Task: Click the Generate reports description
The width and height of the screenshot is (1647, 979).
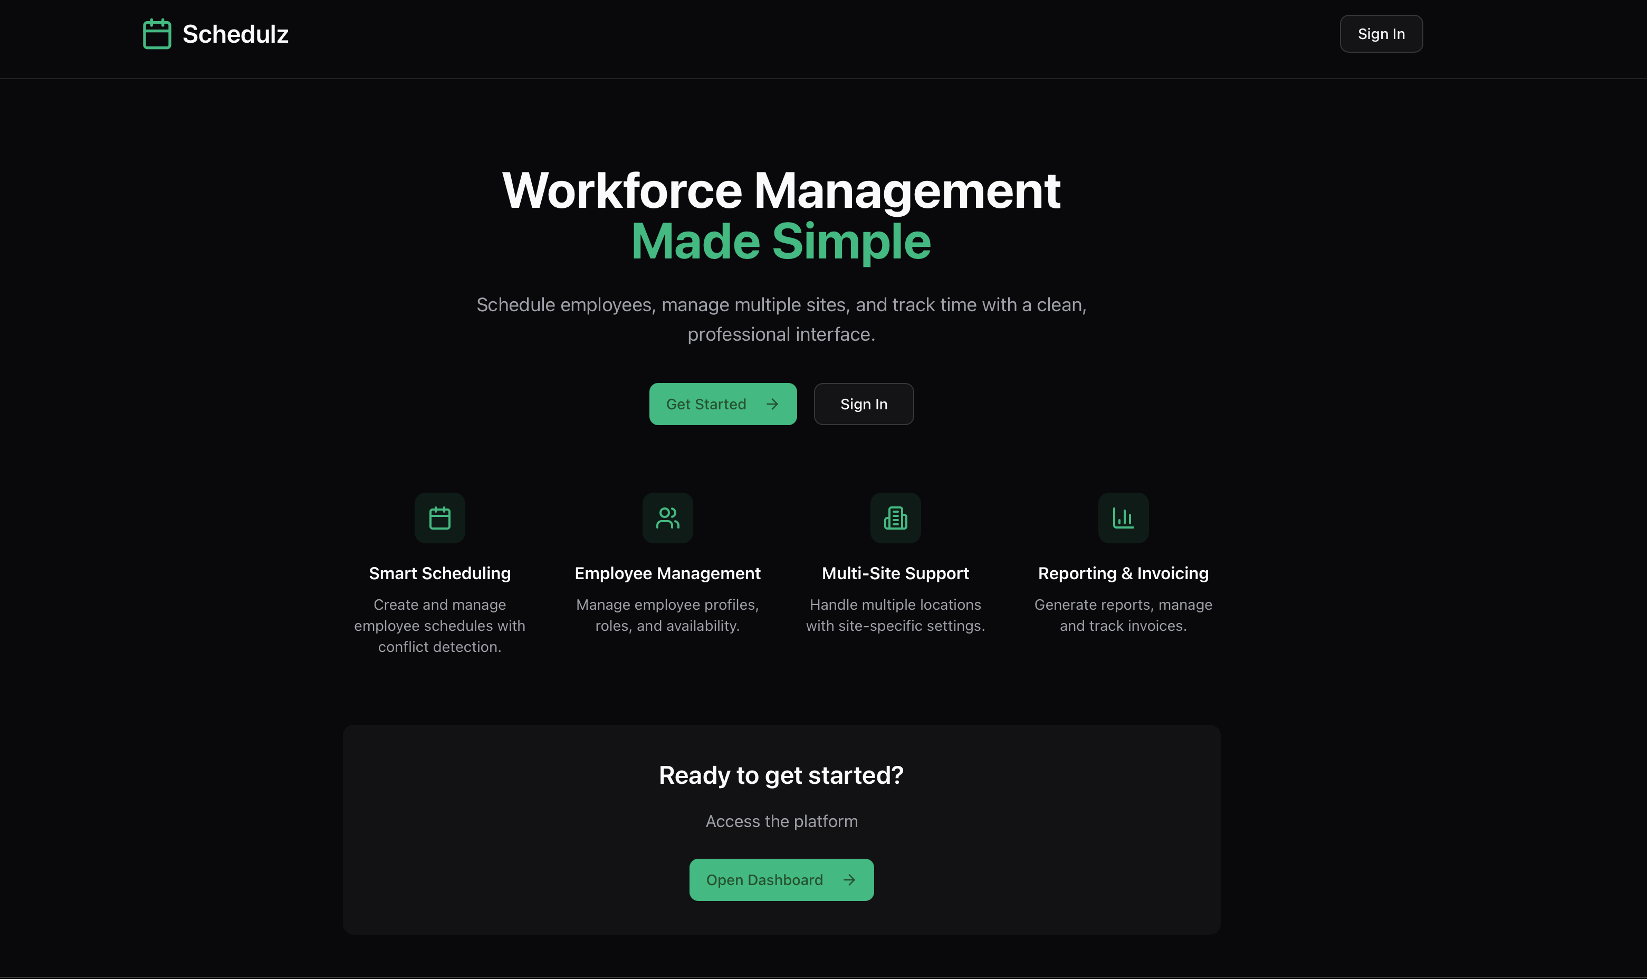Action: coord(1123,615)
